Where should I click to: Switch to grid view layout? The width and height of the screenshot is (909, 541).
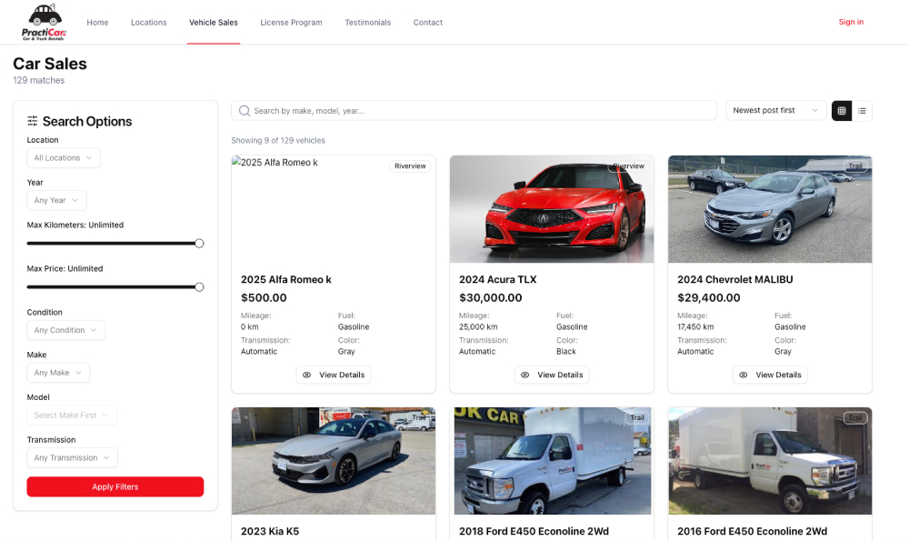point(842,111)
